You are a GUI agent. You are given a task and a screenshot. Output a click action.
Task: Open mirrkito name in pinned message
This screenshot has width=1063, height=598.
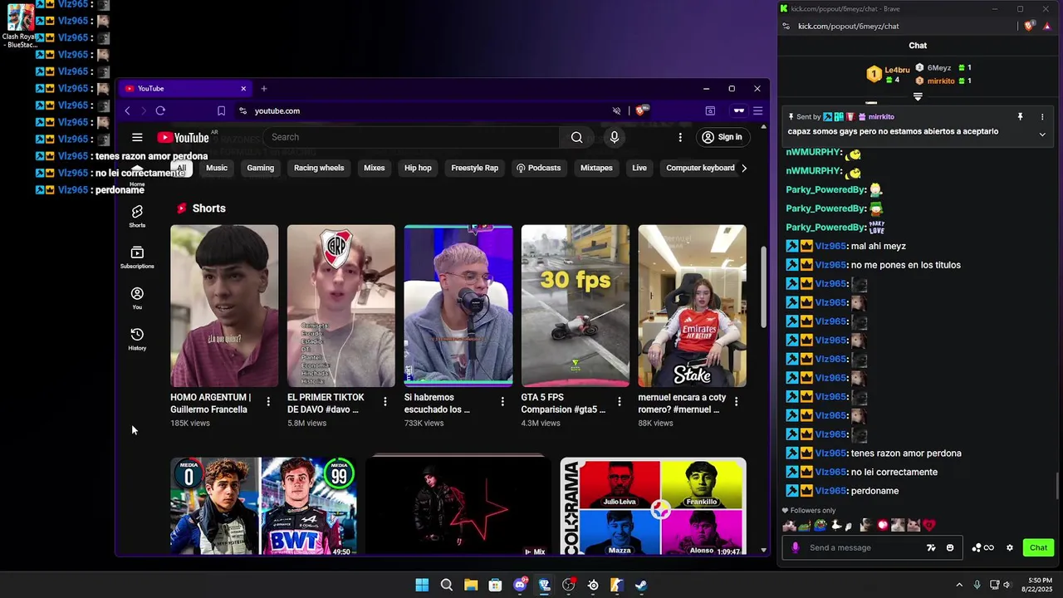pos(881,117)
